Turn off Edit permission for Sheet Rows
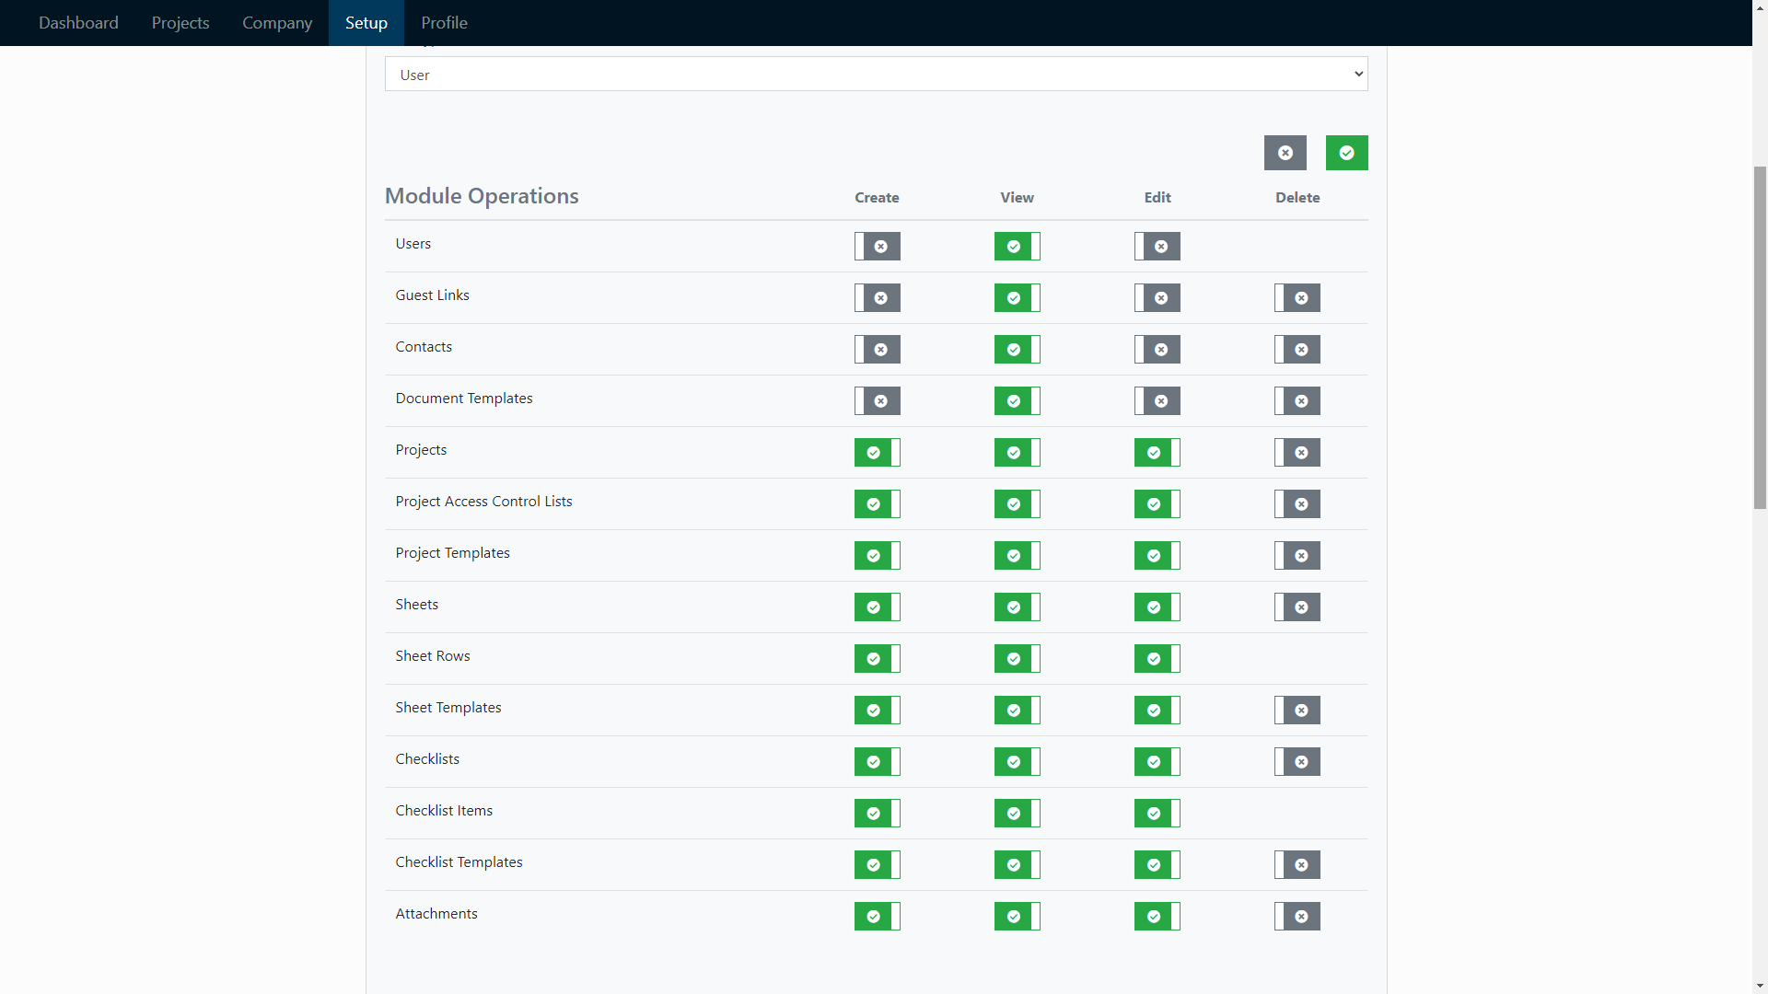The height and width of the screenshot is (994, 1768). click(1157, 658)
